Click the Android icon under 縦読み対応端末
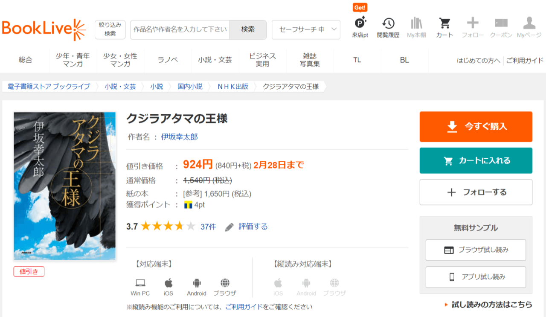 pos(306,282)
